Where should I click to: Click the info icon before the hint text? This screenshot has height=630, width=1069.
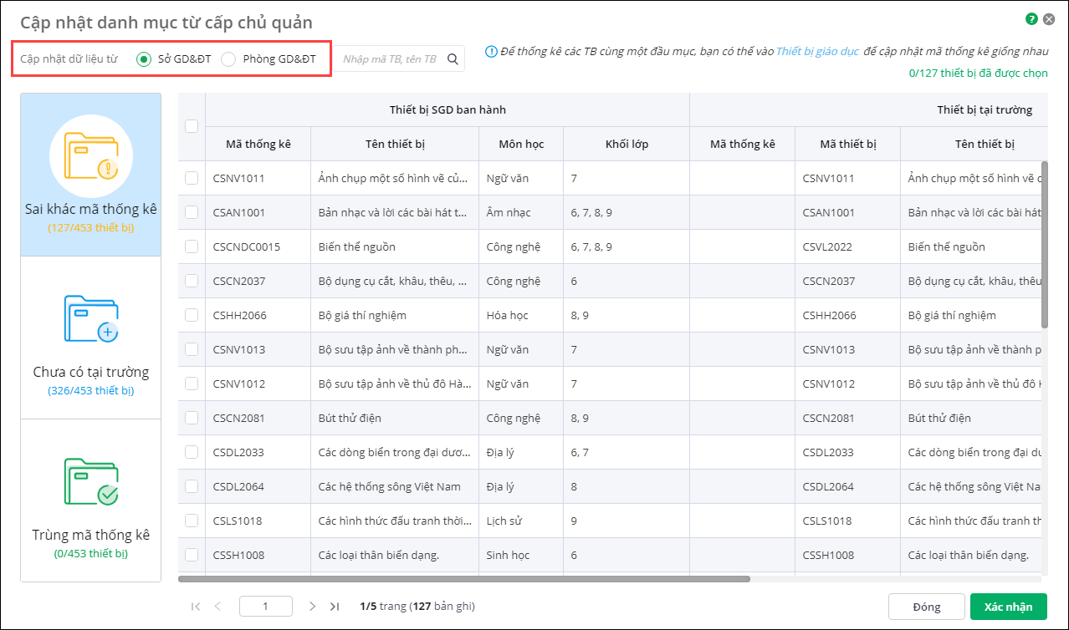492,52
